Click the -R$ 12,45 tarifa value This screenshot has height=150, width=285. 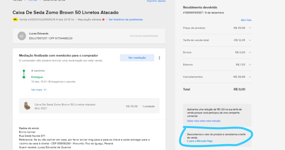pos(239,40)
